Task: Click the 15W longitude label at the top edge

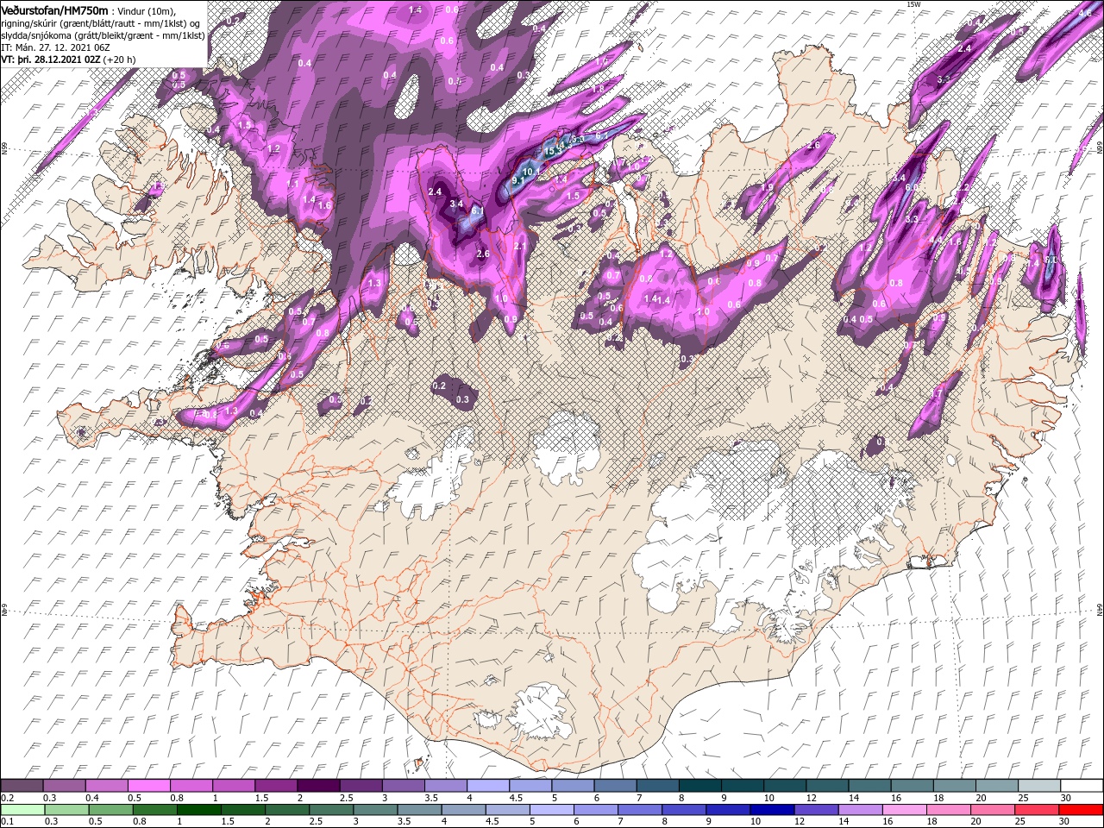Action: tap(913, 4)
